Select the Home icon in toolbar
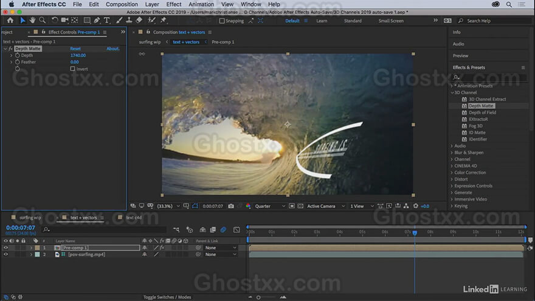 10,21
